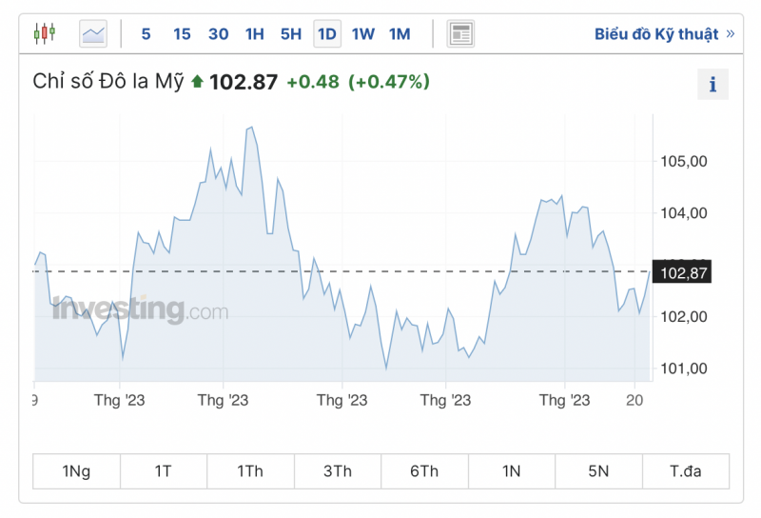Show the T.đa maximum range

685,471
